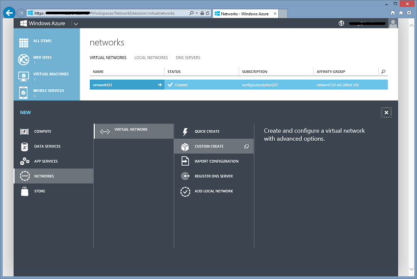The width and height of the screenshot is (417, 279).
Task: Click the browser forward arrow button
Action: coord(20,13)
